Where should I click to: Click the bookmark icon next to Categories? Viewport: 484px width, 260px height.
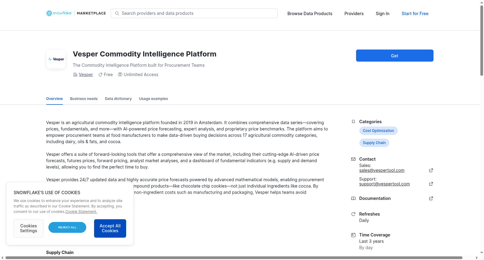[353, 122]
